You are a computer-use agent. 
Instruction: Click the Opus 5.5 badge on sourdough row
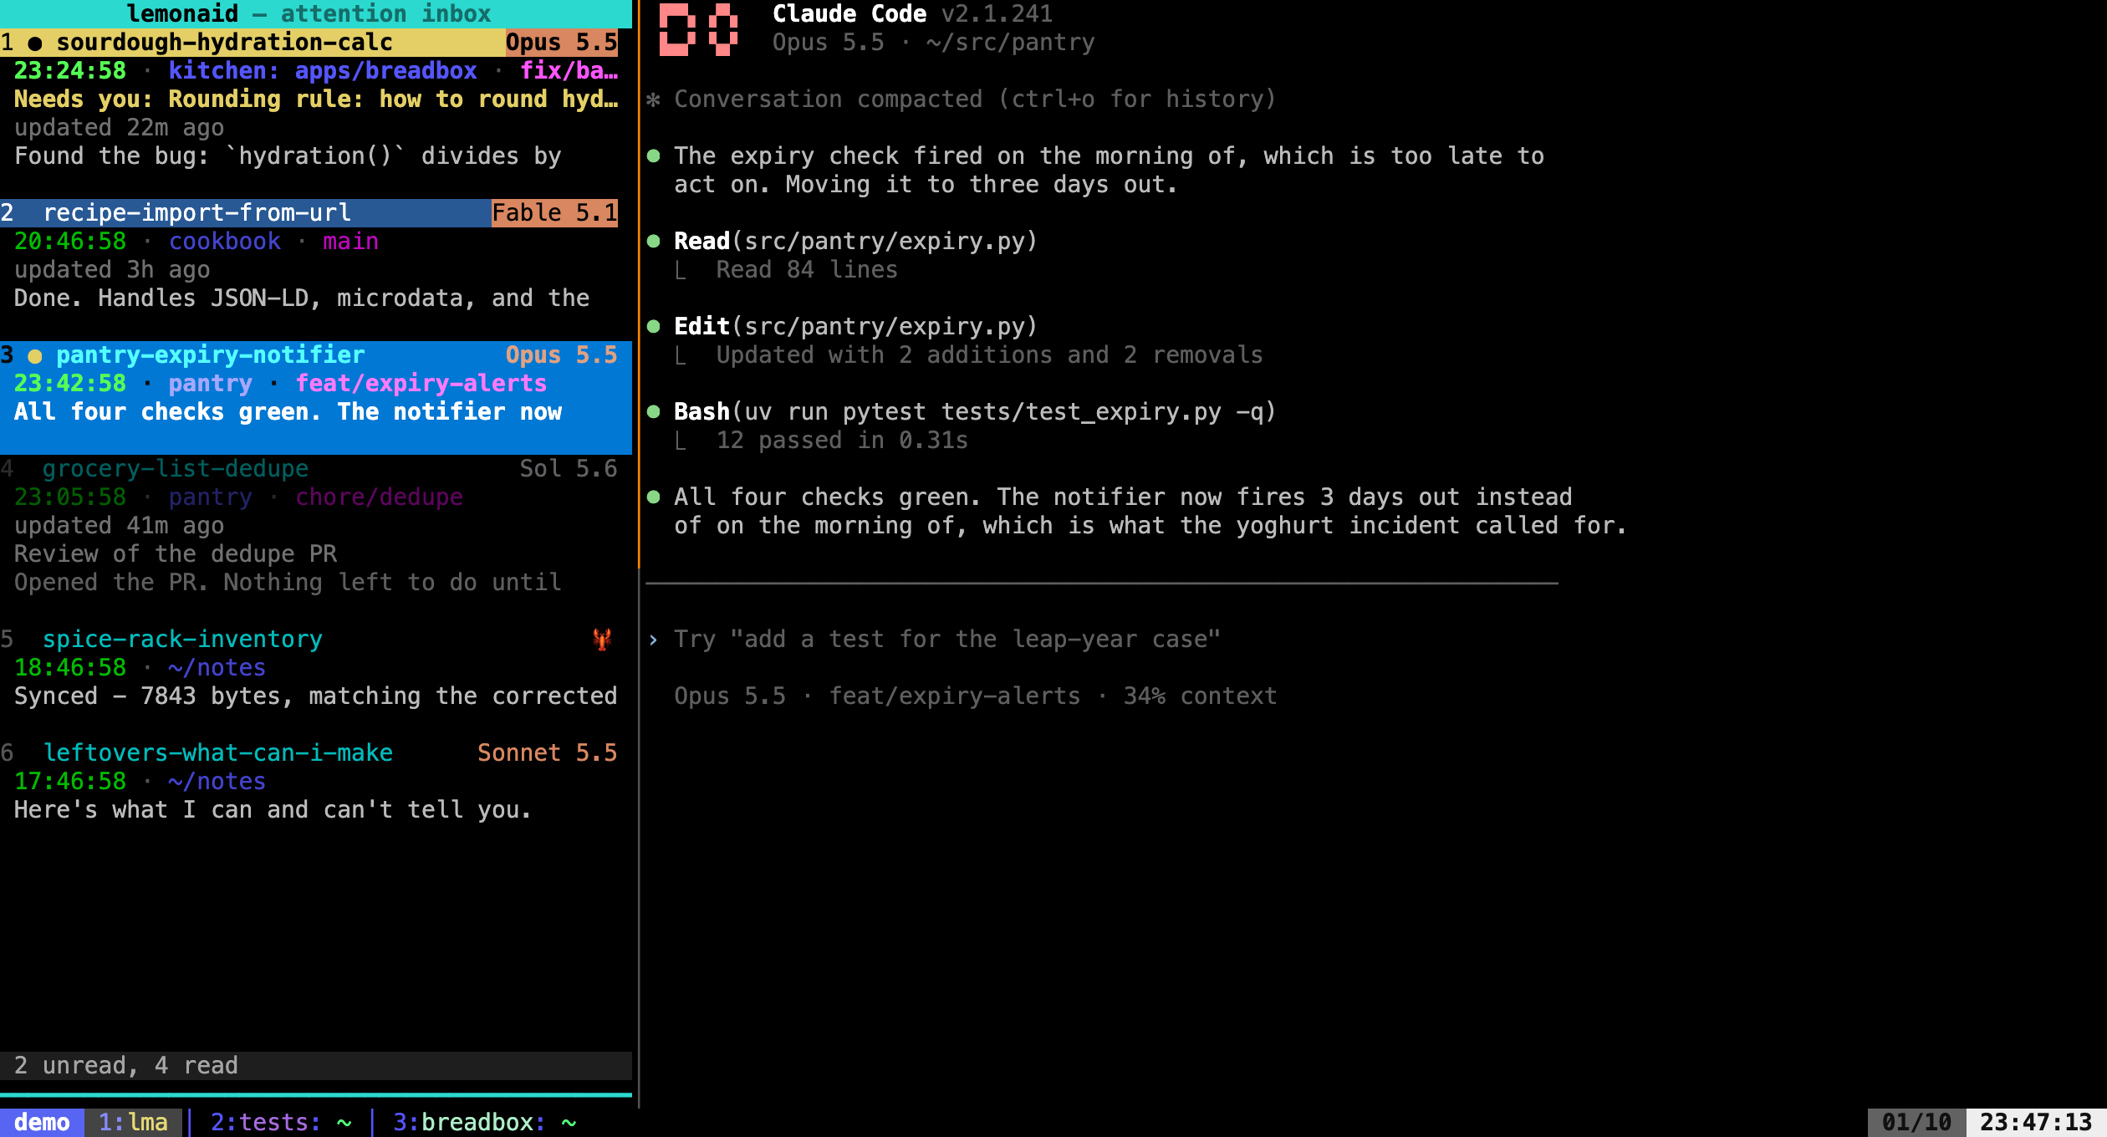click(x=562, y=43)
